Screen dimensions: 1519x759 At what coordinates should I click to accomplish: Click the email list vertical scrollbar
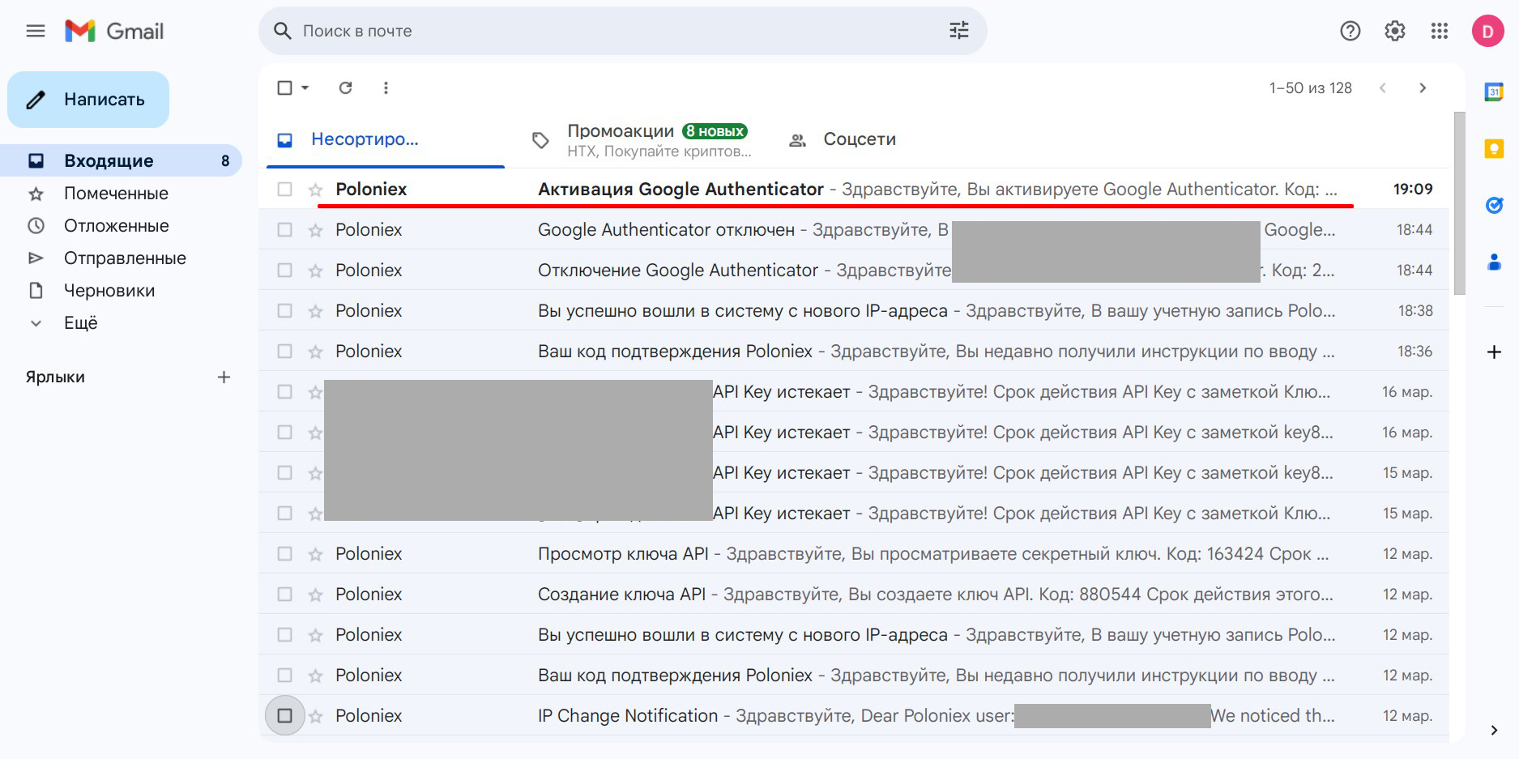click(1459, 203)
